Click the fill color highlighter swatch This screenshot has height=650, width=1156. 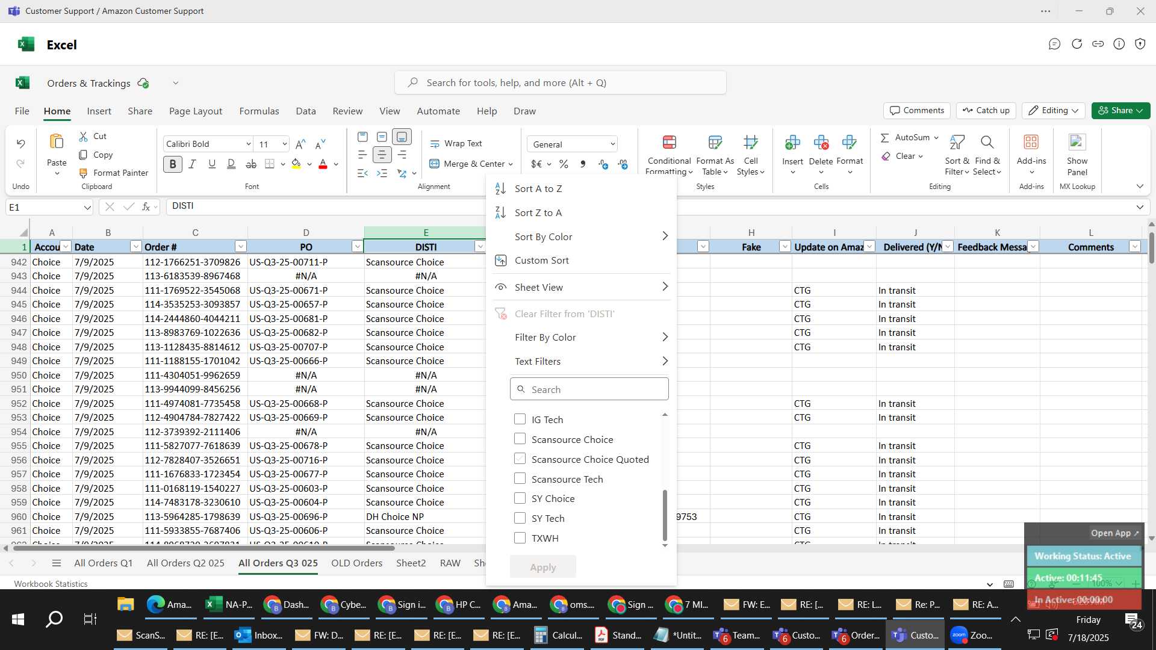click(296, 164)
